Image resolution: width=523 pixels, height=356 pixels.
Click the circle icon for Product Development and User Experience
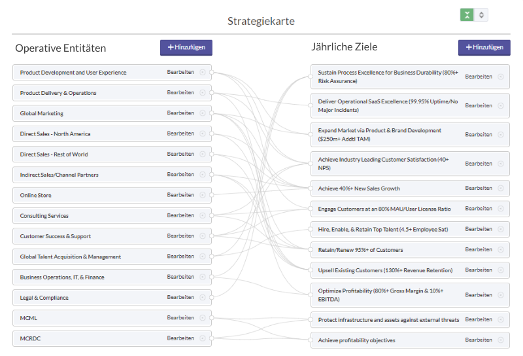click(203, 72)
